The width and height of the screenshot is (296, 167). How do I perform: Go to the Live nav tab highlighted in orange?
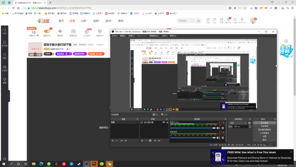[x=72, y=21]
